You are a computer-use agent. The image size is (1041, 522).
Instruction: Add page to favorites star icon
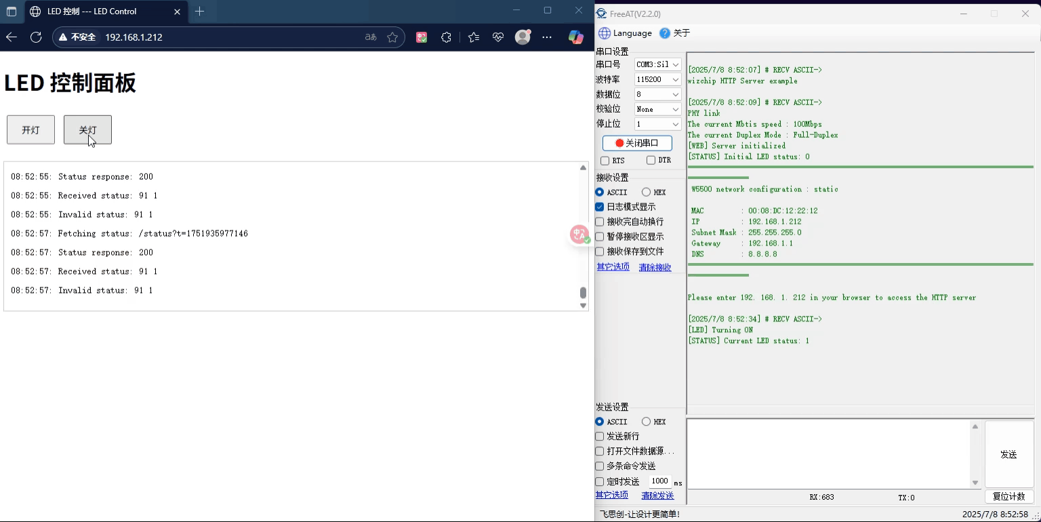[x=392, y=37]
